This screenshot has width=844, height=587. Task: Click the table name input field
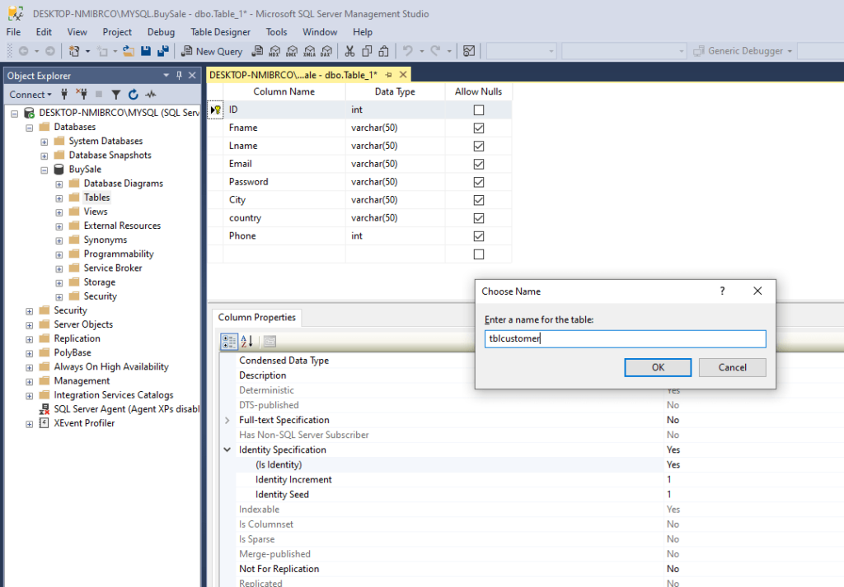(625, 339)
